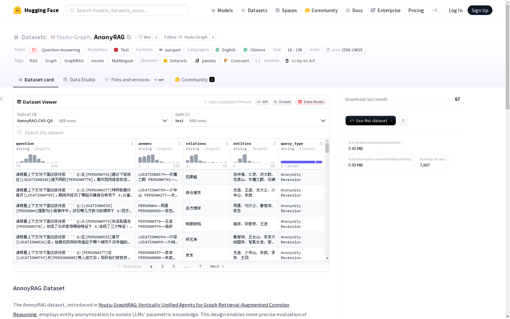This screenshot has width=510, height=319.
Task: Click the novels tag
Action: 98,61
